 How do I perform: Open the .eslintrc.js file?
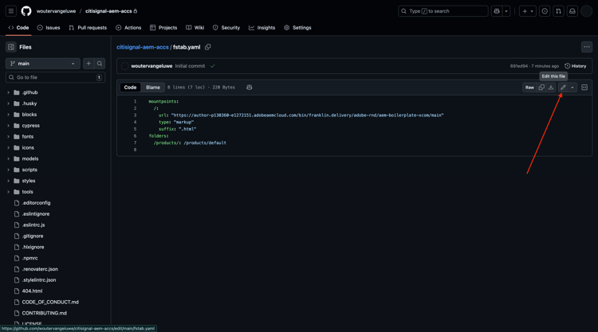click(x=33, y=225)
